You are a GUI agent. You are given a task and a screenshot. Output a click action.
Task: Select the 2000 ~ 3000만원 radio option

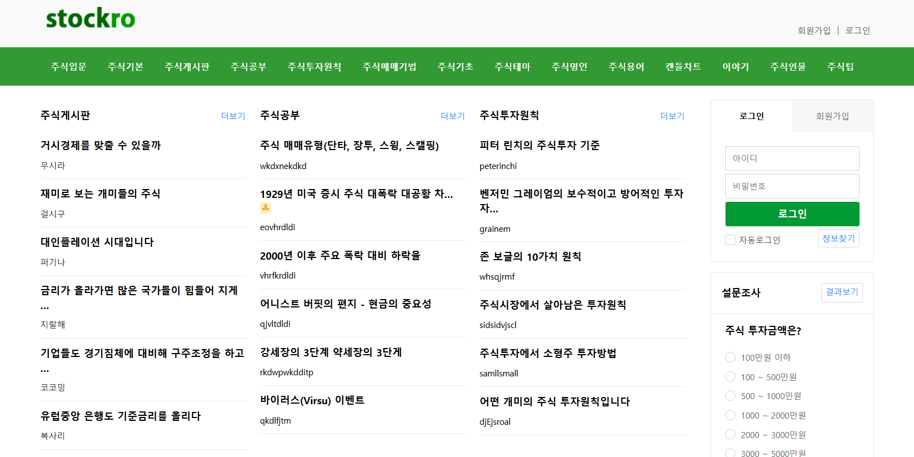pyautogui.click(x=730, y=435)
